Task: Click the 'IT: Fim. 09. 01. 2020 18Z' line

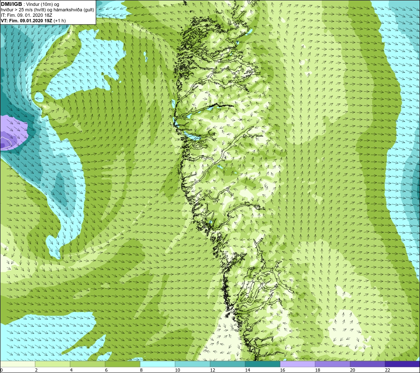Action: coord(26,15)
